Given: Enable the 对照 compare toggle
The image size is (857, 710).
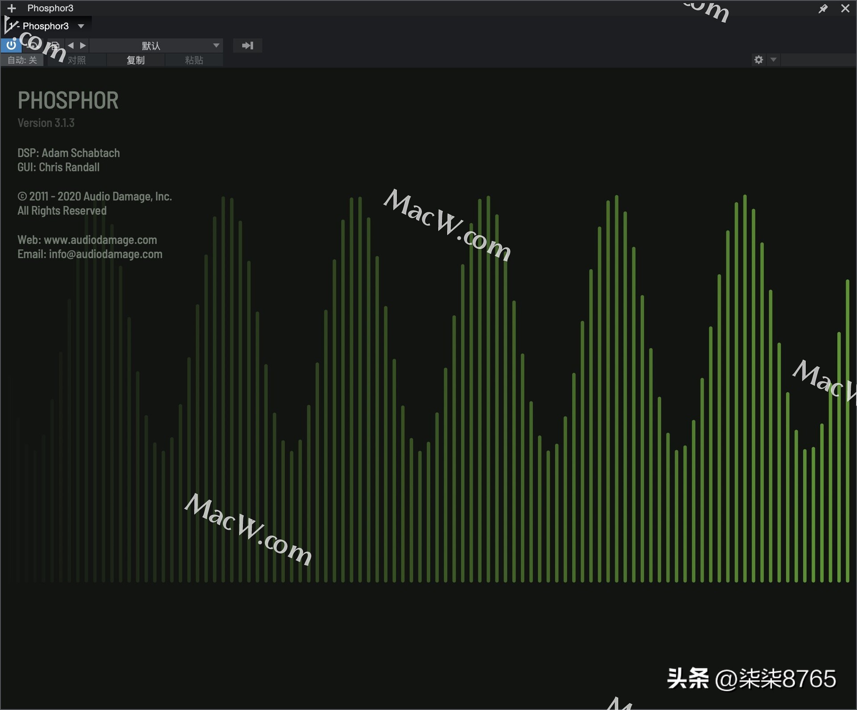Looking at the screenshot, I should [x=76, y=60].
